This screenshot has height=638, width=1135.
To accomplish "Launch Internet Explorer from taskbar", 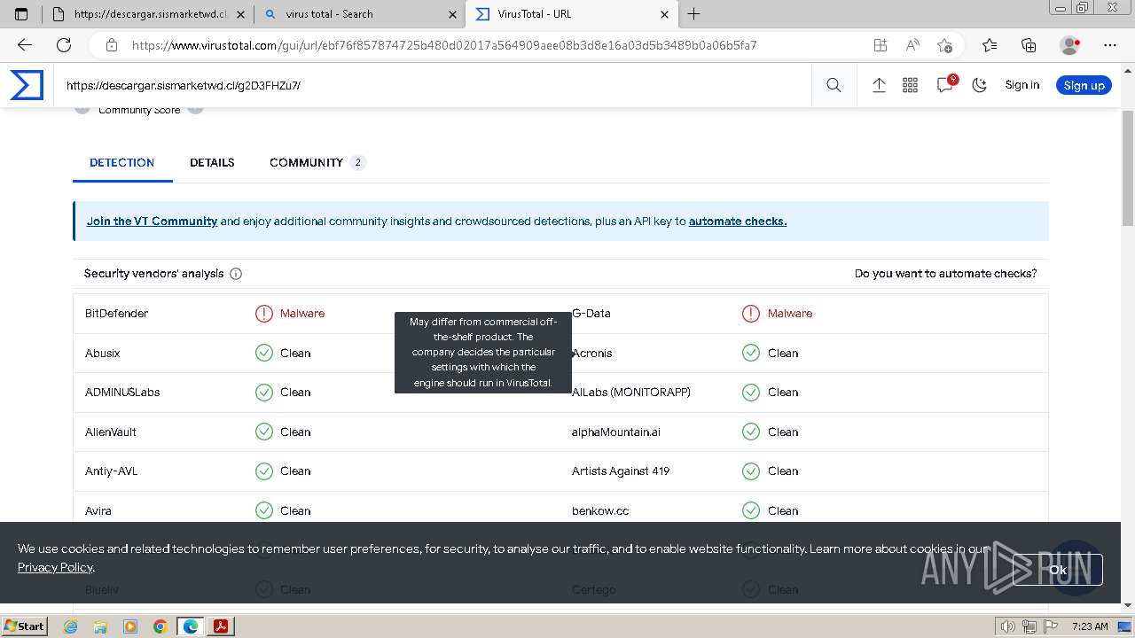I will pos(71,626).
